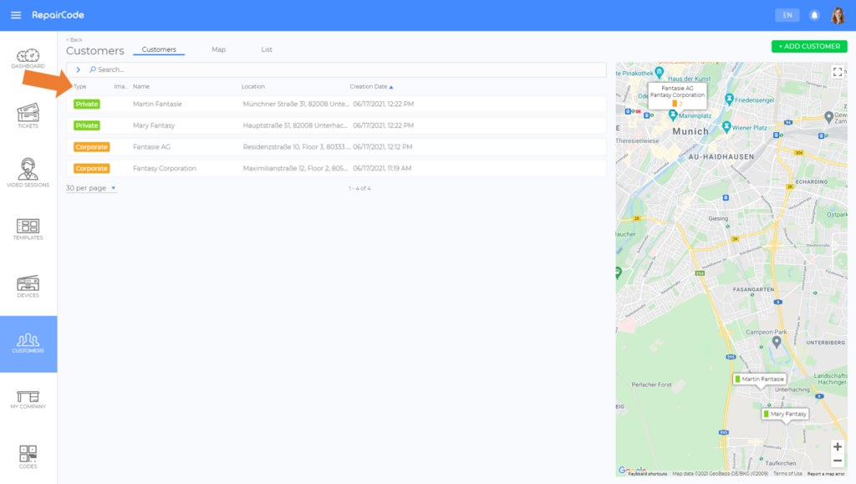Select Fantasie AG cluster marker on map
This screenshot has width=856, height=484.
coord(677,95)
